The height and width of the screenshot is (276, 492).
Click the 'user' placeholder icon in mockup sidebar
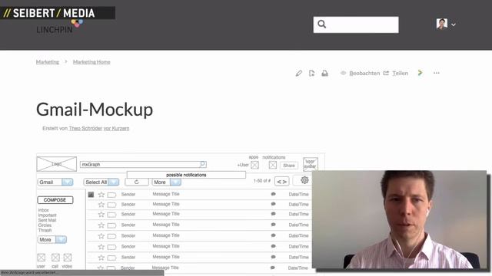coord(41,258)
